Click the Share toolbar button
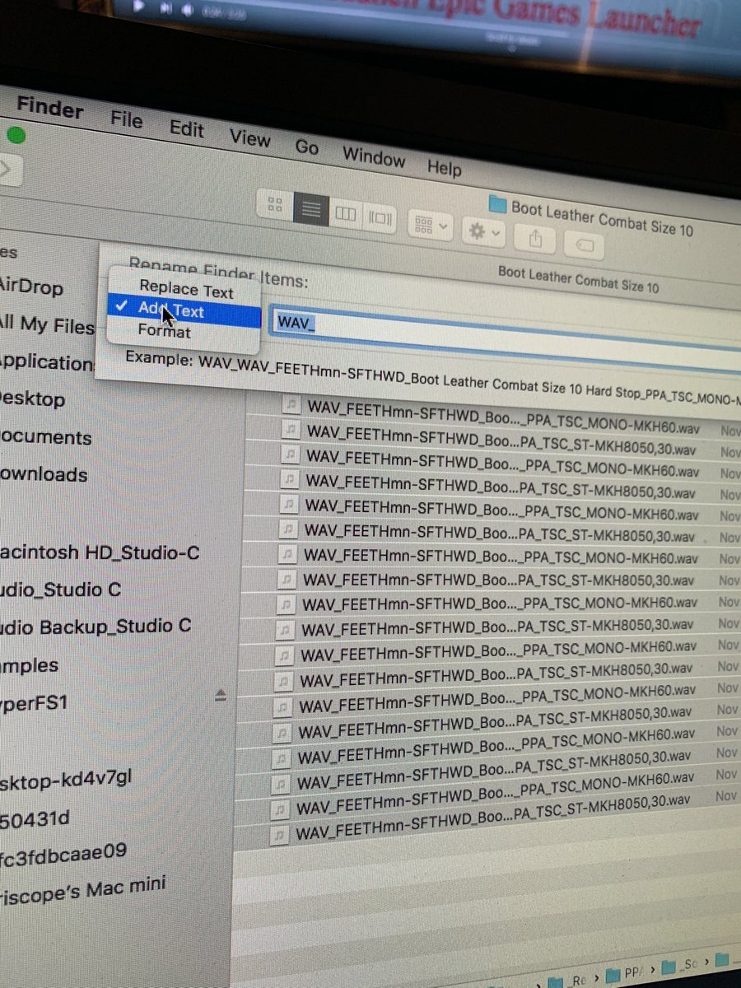This screenshot has width=741, height=988. tap(536, 240)
